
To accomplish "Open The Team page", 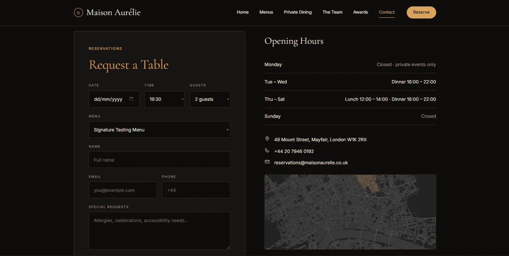I will tap(332, 12).
